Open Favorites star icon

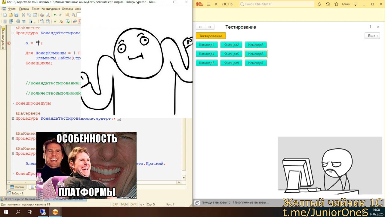336,4
